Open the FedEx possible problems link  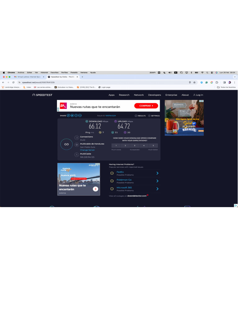click(120, 172)
